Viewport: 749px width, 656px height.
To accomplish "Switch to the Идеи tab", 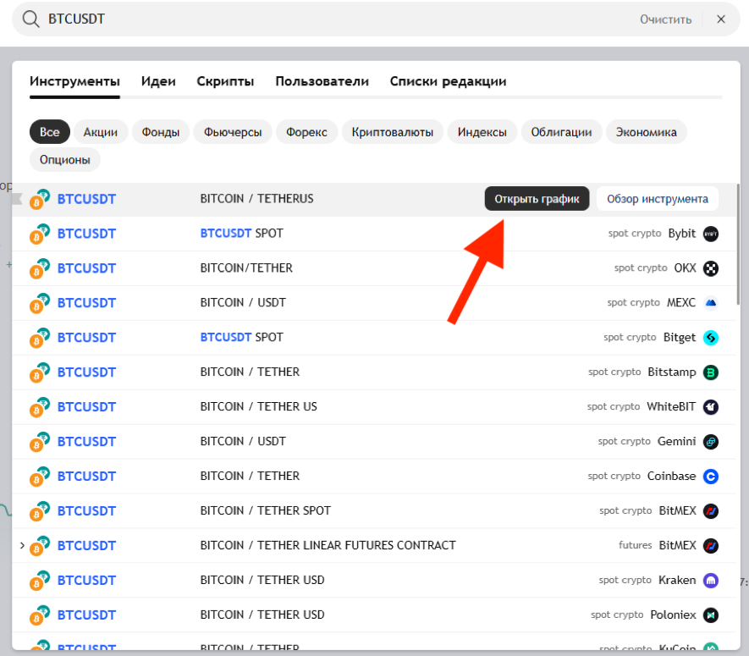I will point(158,81).
